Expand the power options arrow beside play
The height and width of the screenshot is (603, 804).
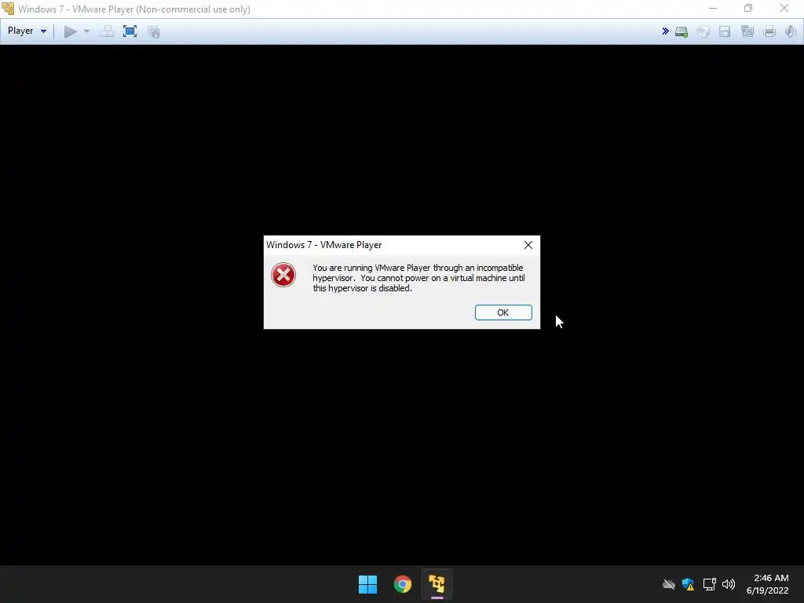86,31
